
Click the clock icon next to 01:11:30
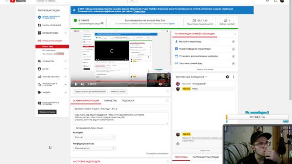[x=194, y=20]
